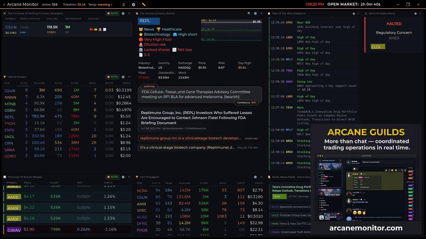Click the REPL symbol box in Grimoire
The width and height of the screenshot is (426, 239).
pos(149,21)
